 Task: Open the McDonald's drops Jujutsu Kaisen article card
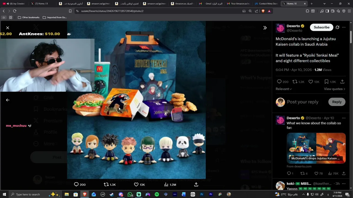316,148
